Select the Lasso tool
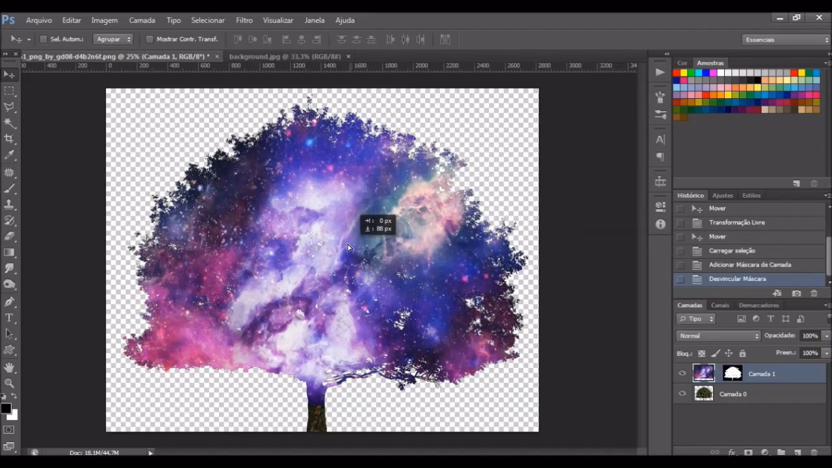 (x=9, y=107)
